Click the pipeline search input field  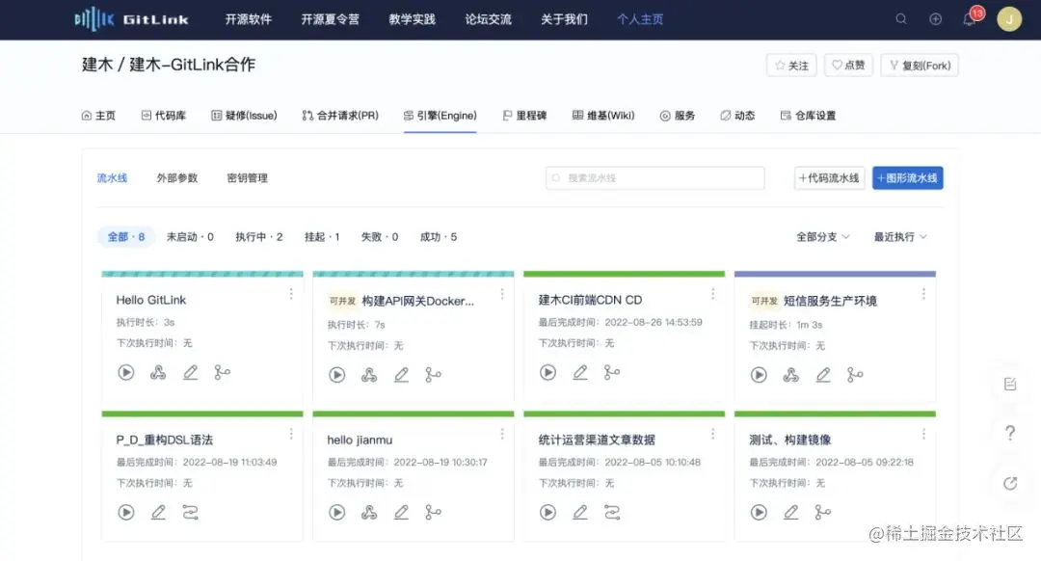tap(655, 177)
